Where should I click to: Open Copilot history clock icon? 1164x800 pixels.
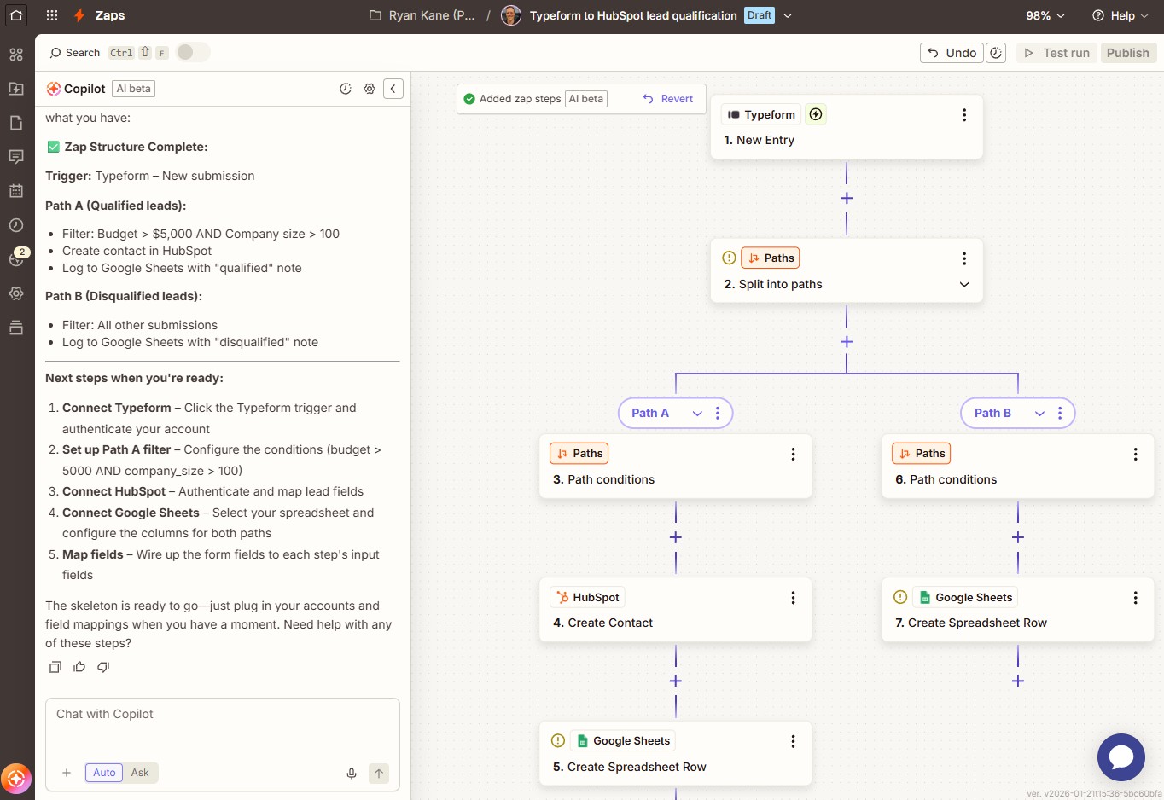click(345, 88)
